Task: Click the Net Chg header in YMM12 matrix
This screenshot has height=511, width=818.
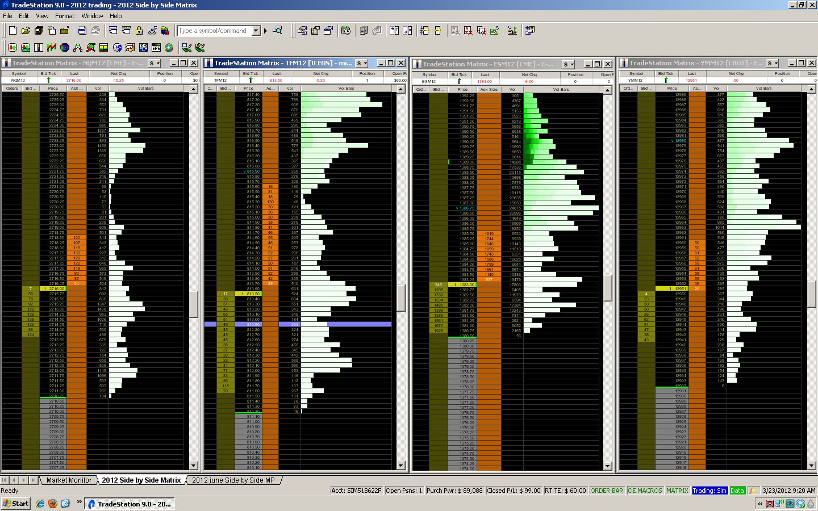Action: pos(736,74)
